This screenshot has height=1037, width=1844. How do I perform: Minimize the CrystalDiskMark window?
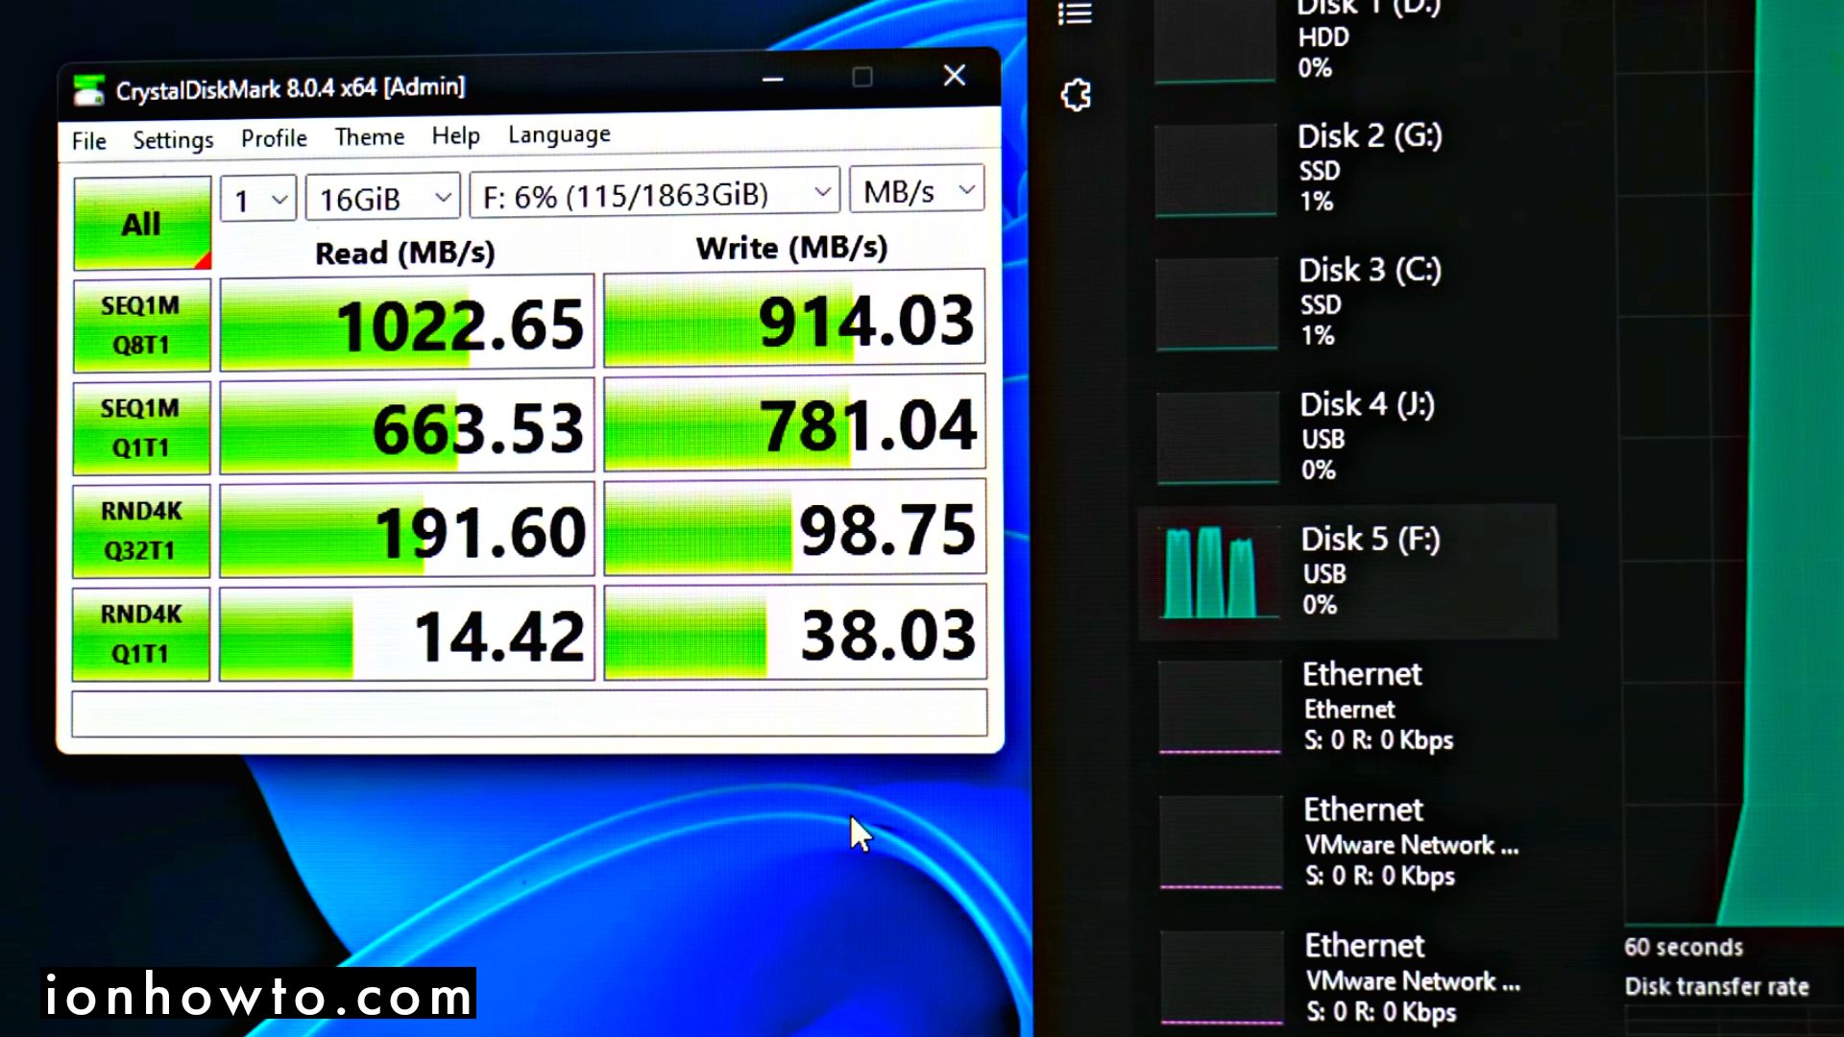(773, 79)
